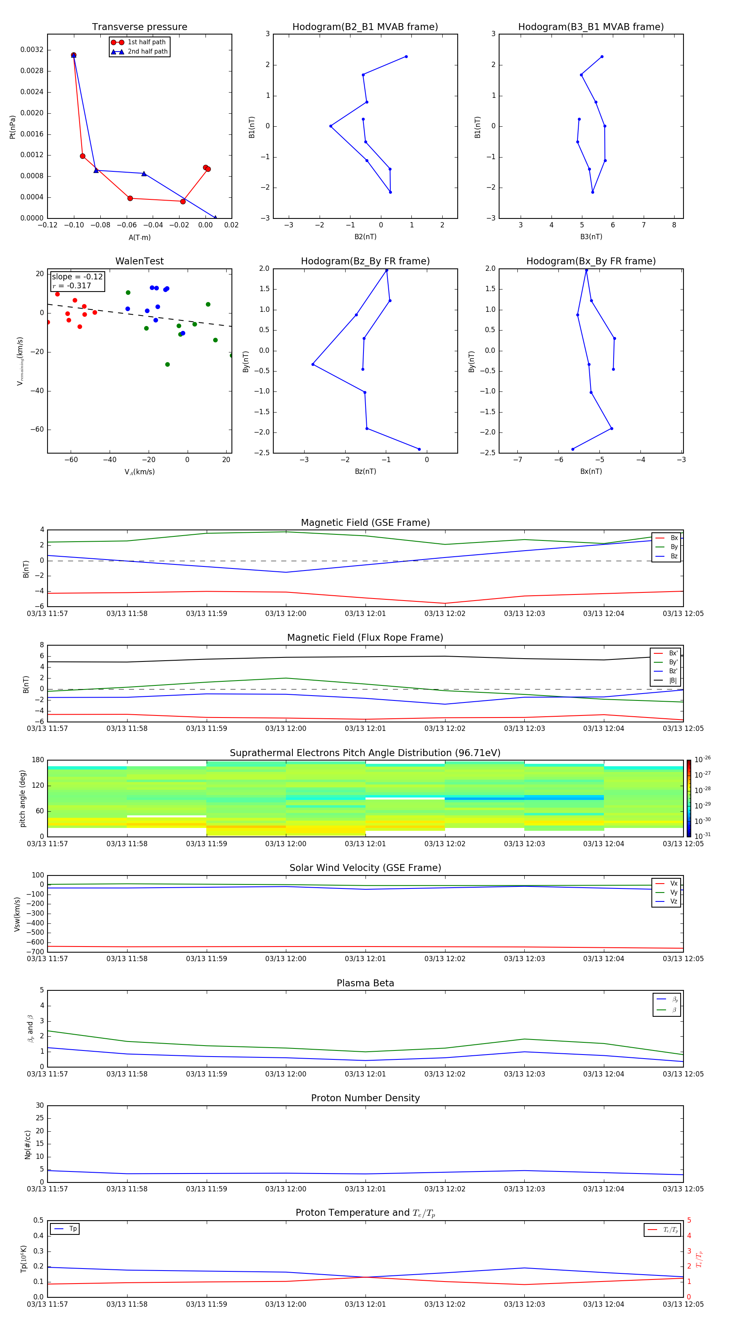731x1340 pixels.
Task: Click the pitch angle colorbar
Action: 688,798
